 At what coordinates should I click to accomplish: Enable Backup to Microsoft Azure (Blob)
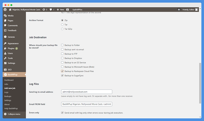pyautogui.click(x=62, y=67)
